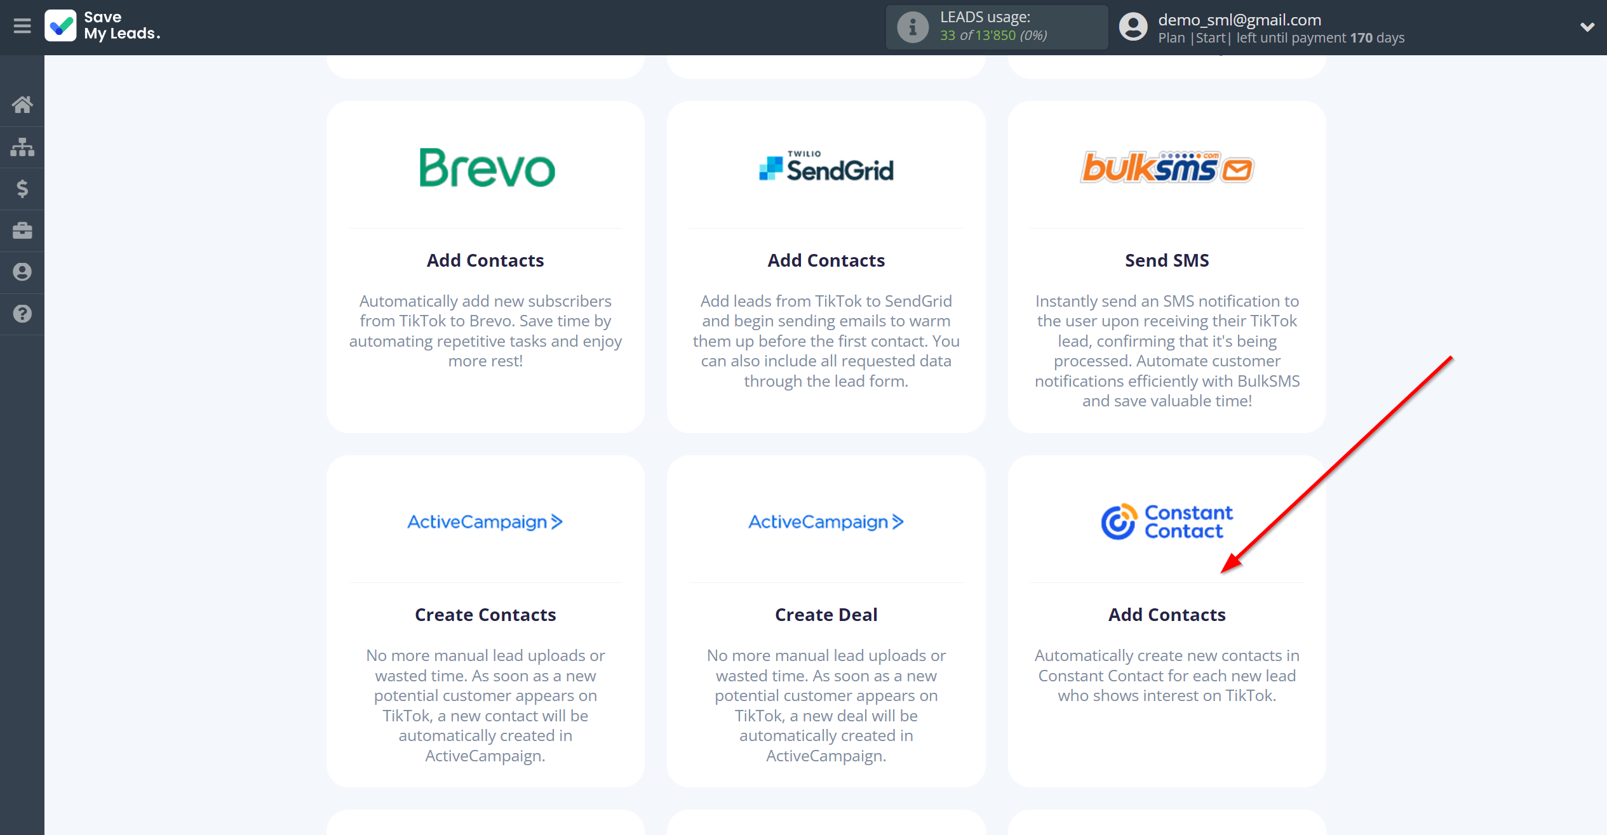Select ActiveCampaign Create Contacts title
The width and height of the screenshot is (1607, 835).
pos(485,615)
